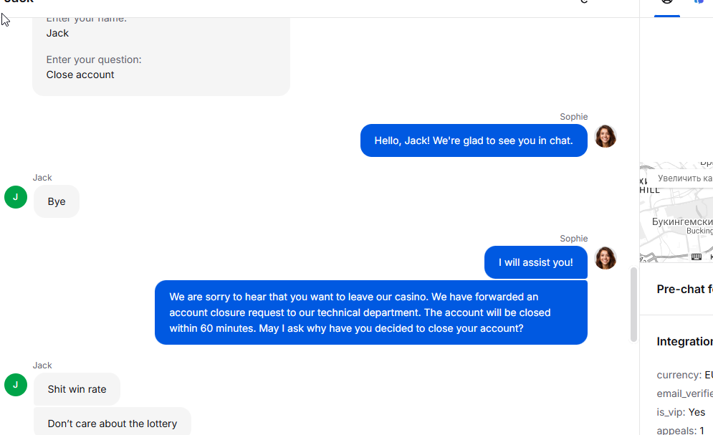Select the "Shit win rate" message
Screen dimensions: 713x435
point(77,389)
